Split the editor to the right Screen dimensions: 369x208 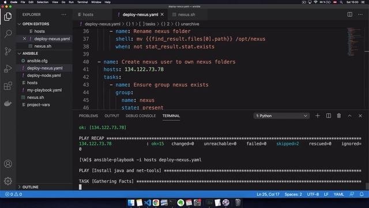(350, 14)
